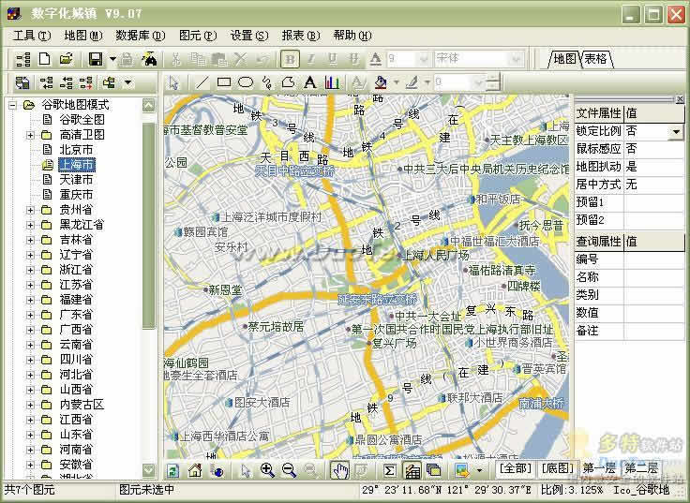Click the search figure icon next to printer

(x=149, y=59)
